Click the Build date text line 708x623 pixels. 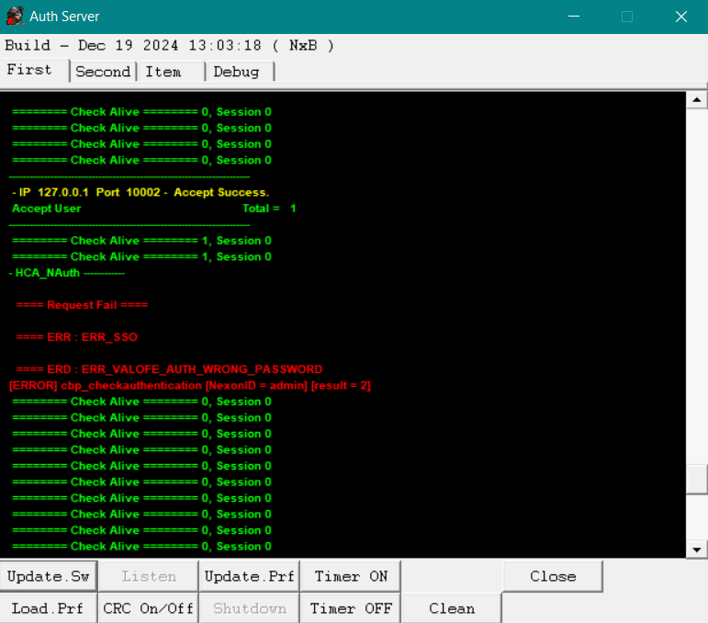169,45
